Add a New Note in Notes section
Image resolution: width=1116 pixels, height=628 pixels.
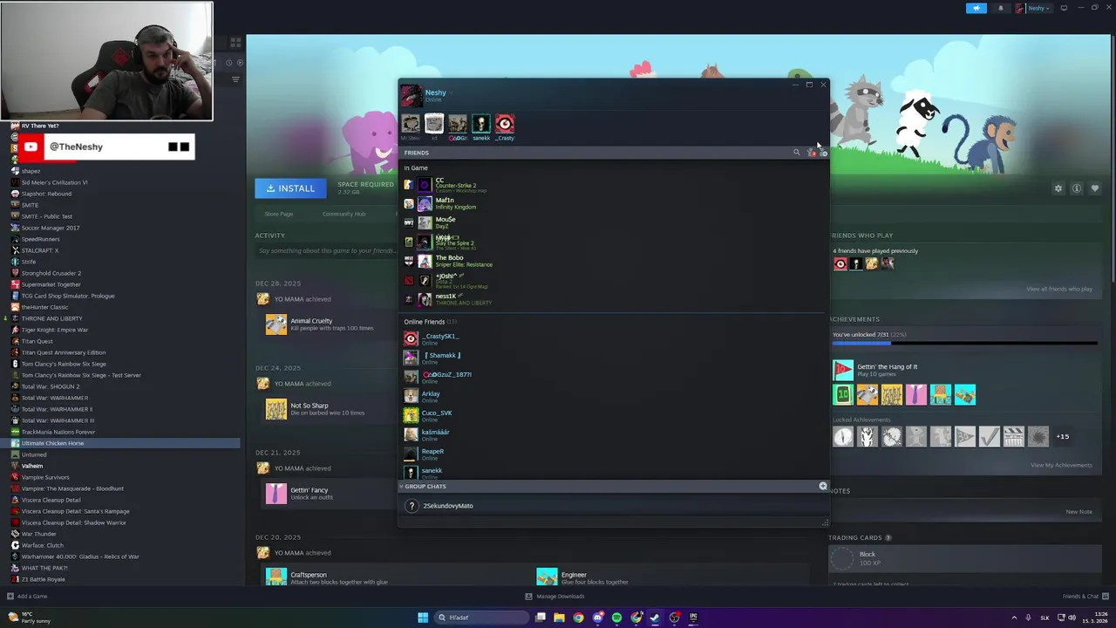point(1079,512)
